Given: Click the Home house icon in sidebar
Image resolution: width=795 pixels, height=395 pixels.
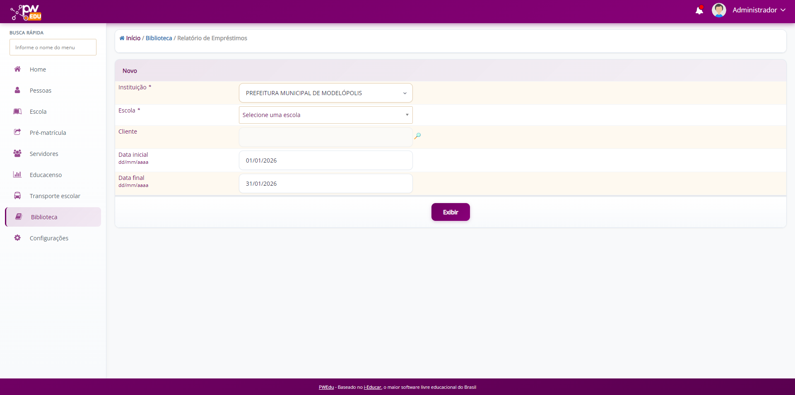Looking at the screenshot, I should (x=17, y=69).
